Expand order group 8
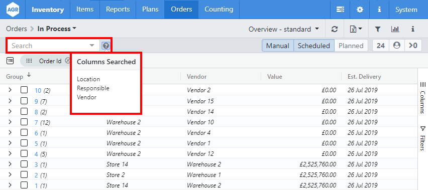The image size is (428, 190). (x=10, y=111)
